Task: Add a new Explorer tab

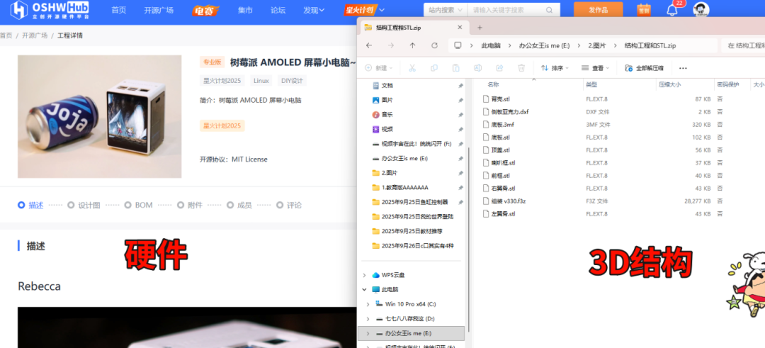Action: pos(480,27)
